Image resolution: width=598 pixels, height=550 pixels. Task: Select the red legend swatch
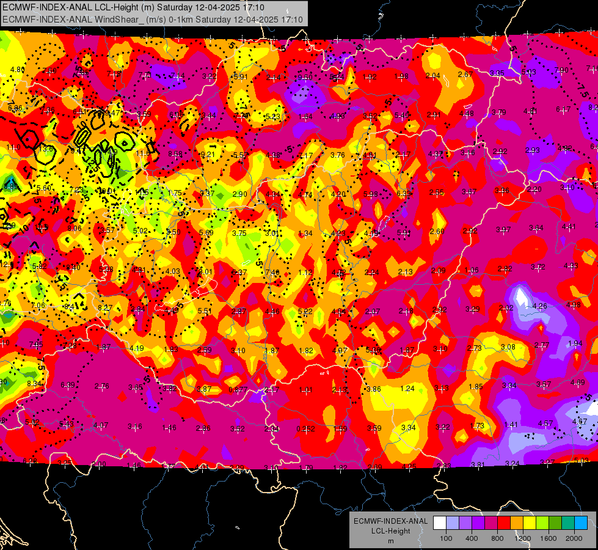(x=504, y=523)
